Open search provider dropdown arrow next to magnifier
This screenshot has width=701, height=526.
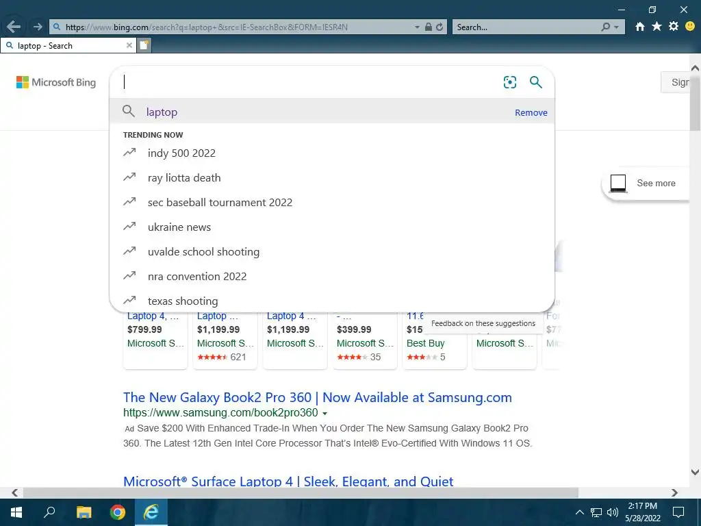617,27
